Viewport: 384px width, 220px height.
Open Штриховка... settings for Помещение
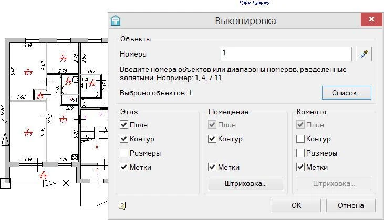coord(245,183)
